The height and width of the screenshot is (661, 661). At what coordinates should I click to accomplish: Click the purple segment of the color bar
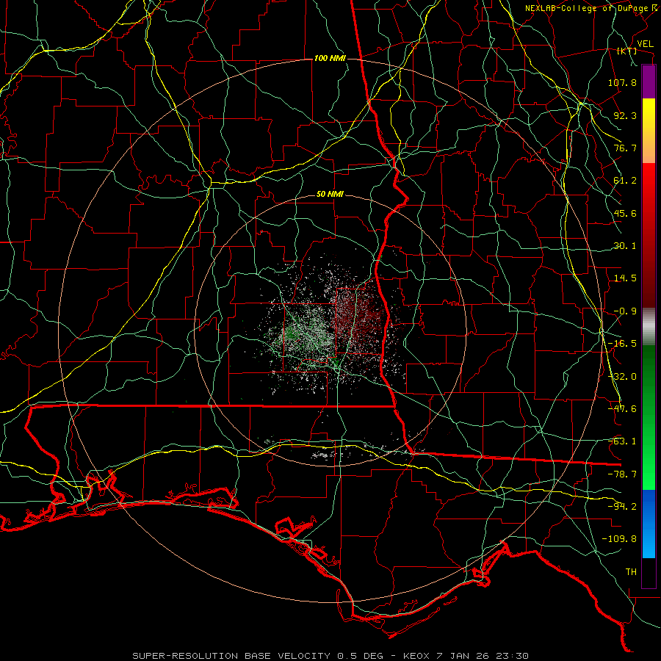click(x=649, y=82)
